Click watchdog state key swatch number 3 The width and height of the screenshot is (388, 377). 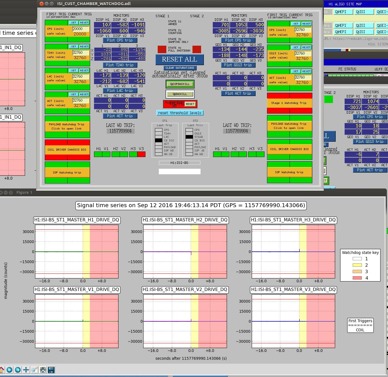point(357,271)
